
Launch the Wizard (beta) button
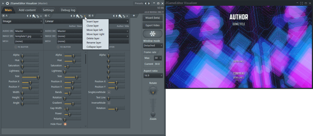[153, 18]
